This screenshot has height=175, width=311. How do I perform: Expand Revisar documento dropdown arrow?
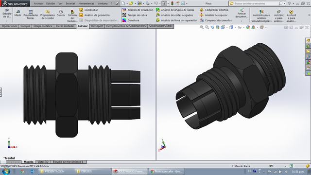(x=242, y=21)
